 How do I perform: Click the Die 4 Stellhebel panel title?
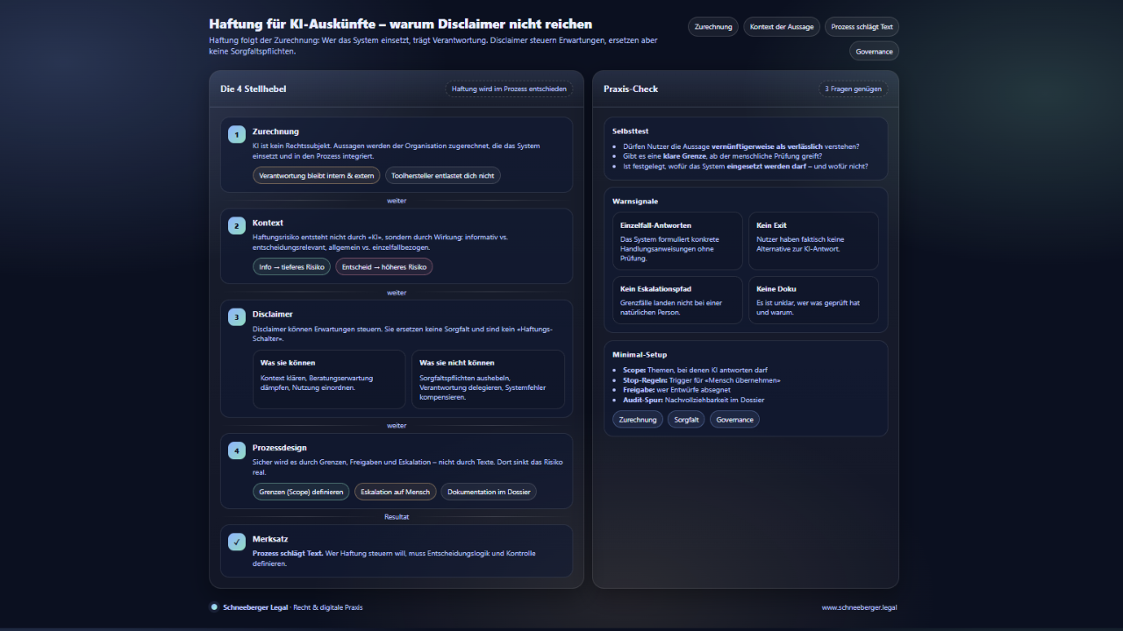point(254,89)
